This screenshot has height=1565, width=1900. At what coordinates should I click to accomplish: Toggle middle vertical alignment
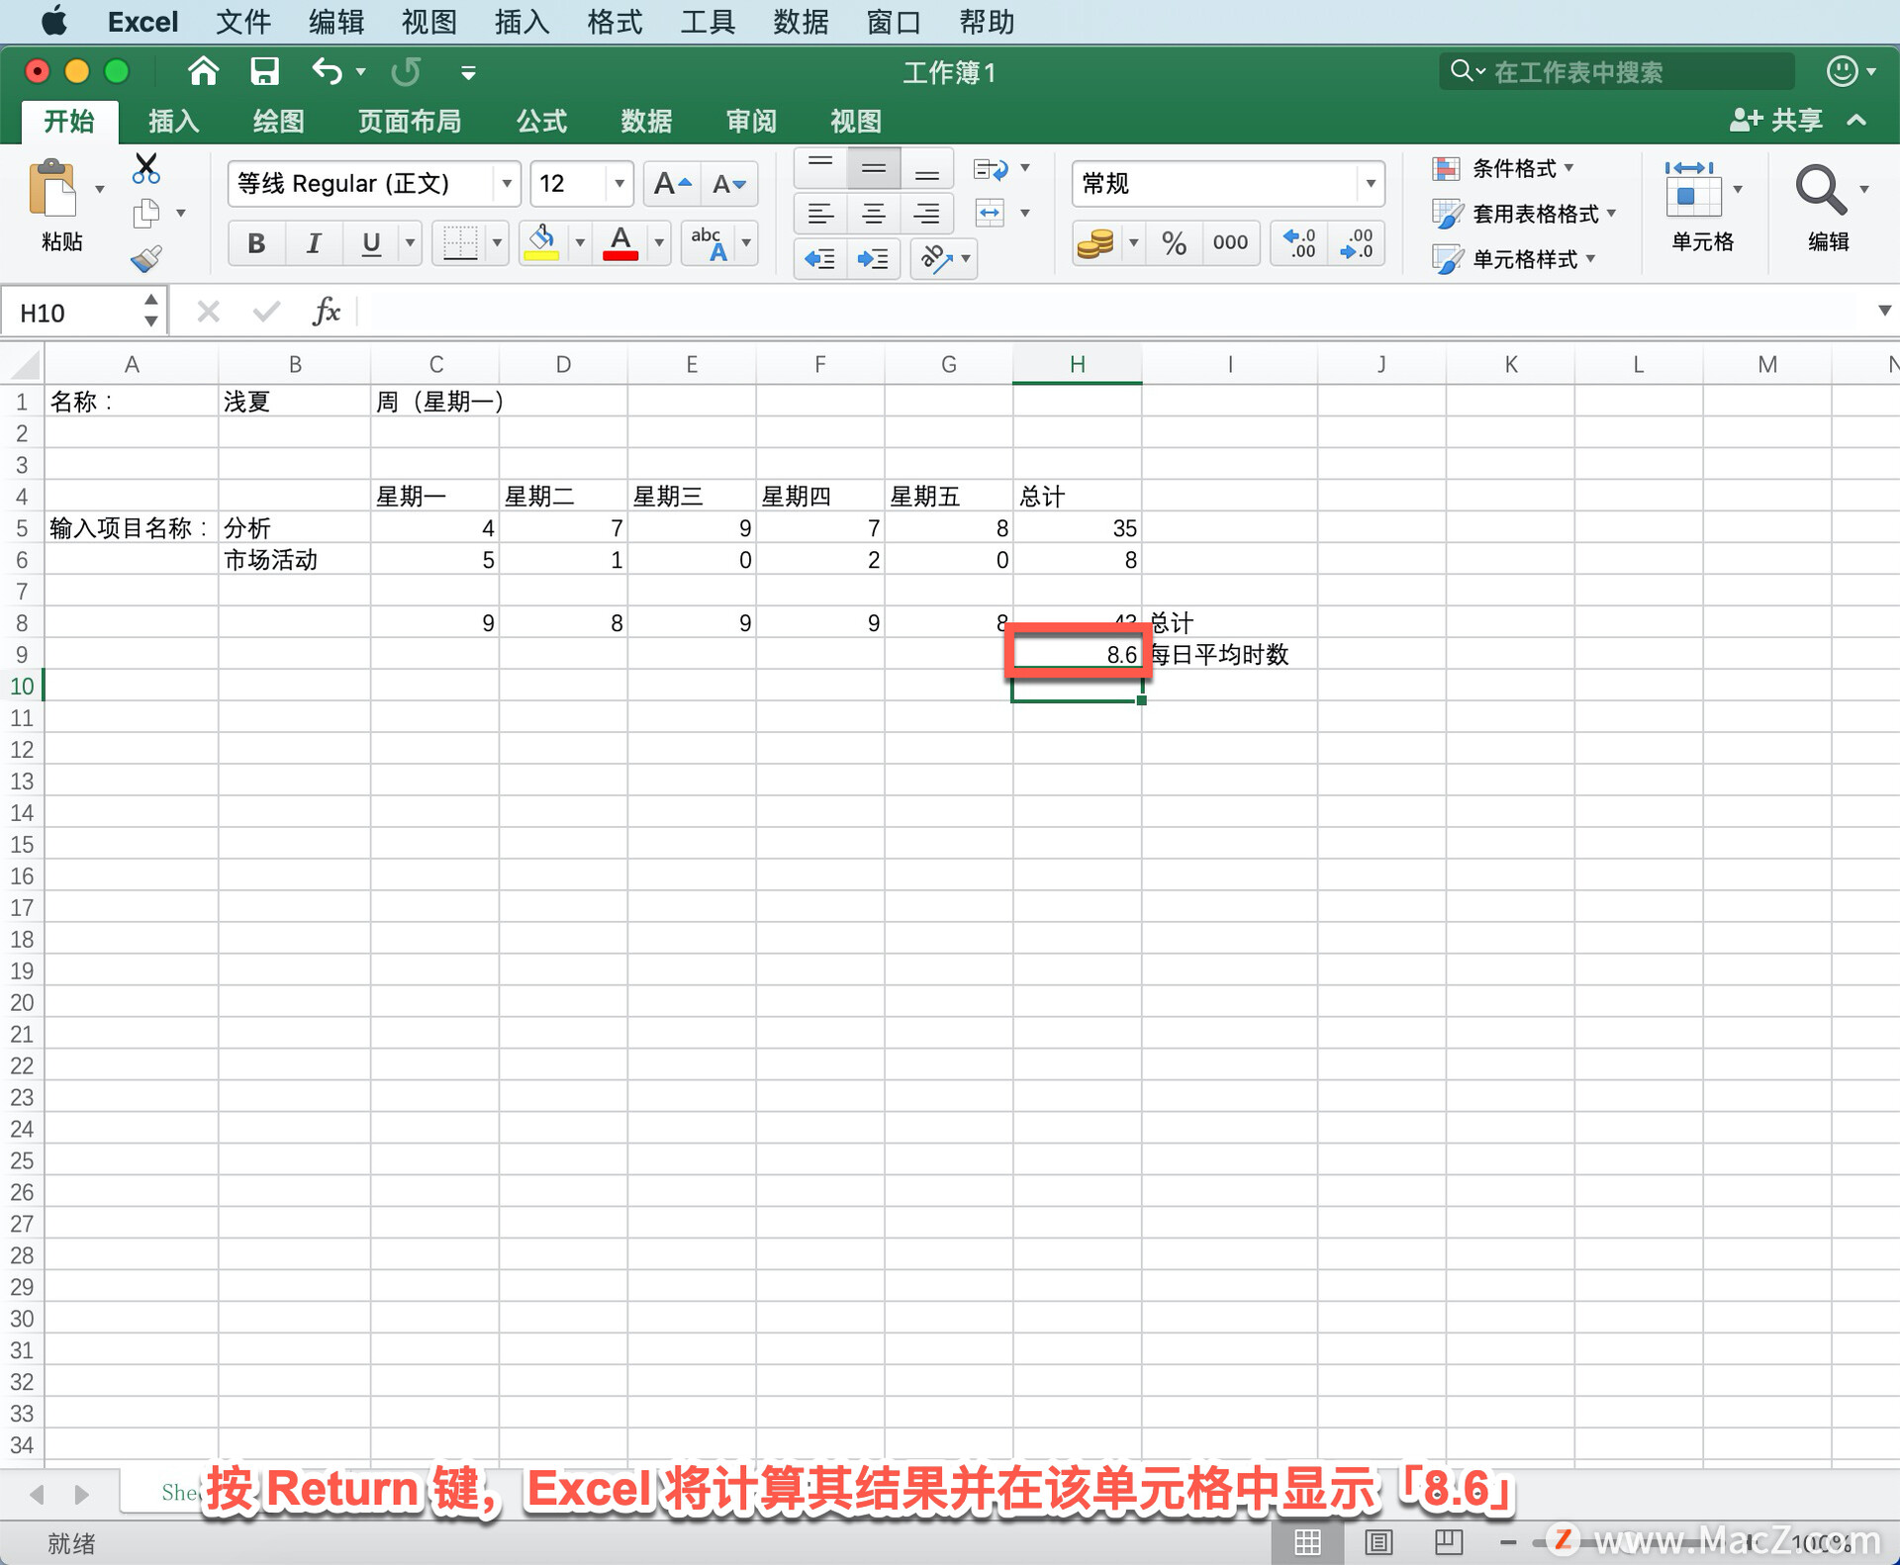point(874,168)
